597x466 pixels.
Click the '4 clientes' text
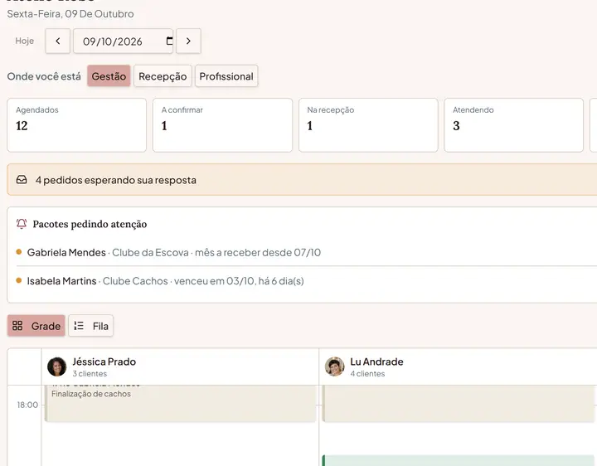[x=367, y=374]
